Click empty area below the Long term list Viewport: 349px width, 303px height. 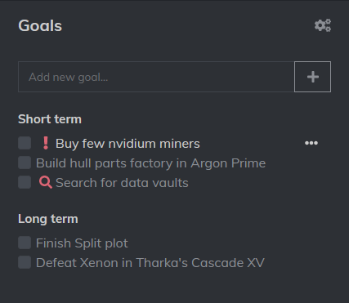click(174, 286)
